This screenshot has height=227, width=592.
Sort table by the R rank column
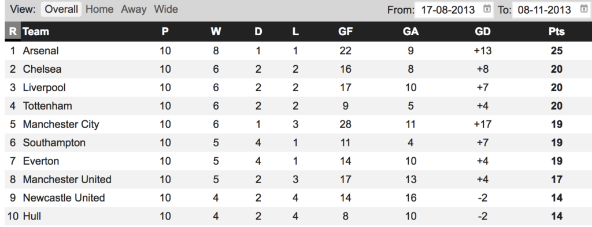tap(13, 31)
